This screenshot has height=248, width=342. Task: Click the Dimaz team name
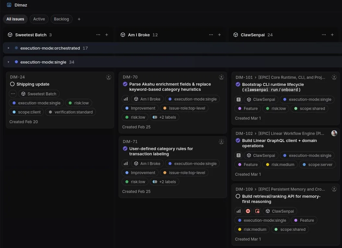(21, 5)
